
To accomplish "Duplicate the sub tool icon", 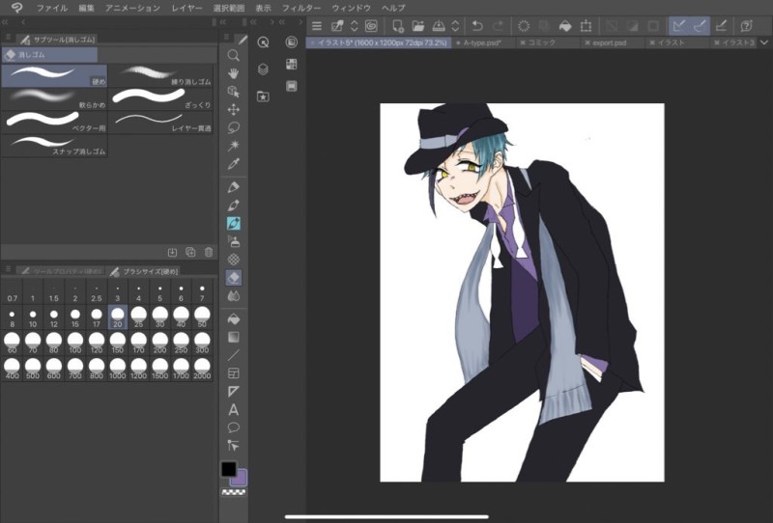I will 190,252.
